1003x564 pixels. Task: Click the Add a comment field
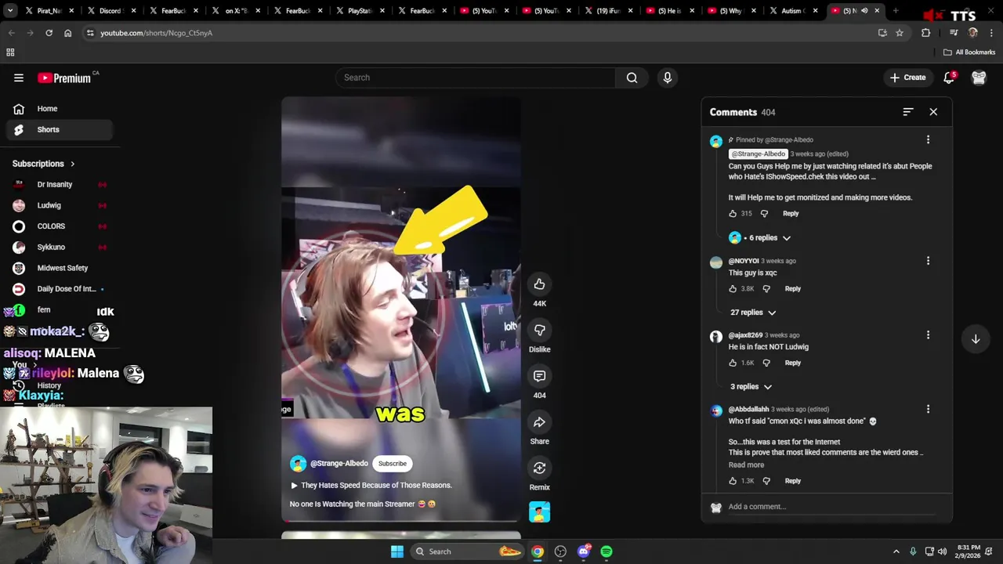tap(831, 507)
